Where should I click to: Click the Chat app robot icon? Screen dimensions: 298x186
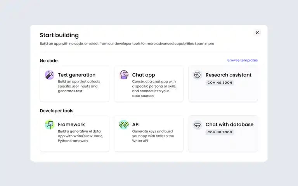tap(124, 75)
